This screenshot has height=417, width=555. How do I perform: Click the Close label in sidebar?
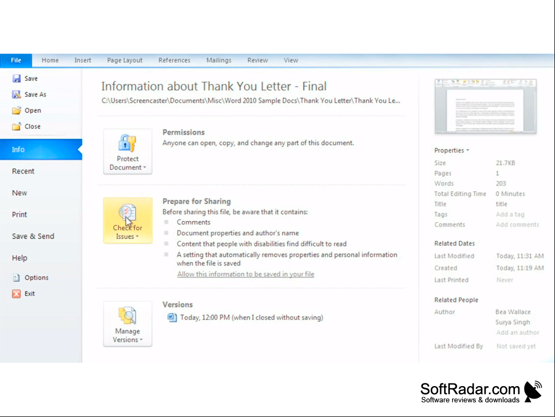[x=32, y=126]
